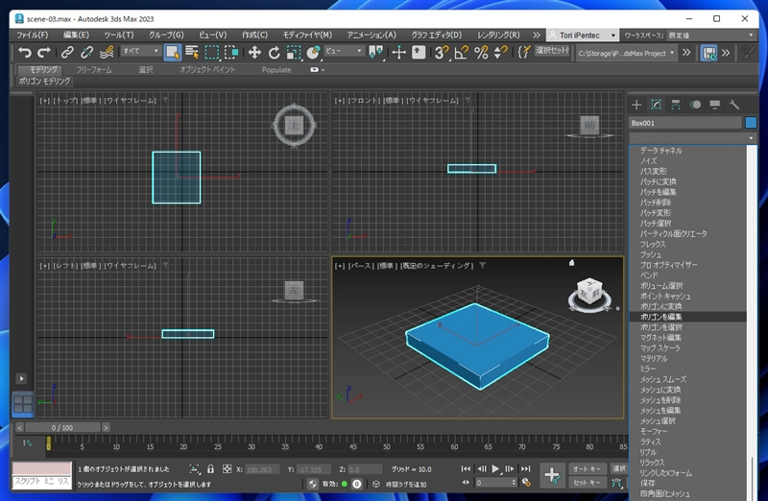Click the Bind to Space Warp icon
Image resolution: width=768 pixels, height=501 pixels.
point(107,52)
